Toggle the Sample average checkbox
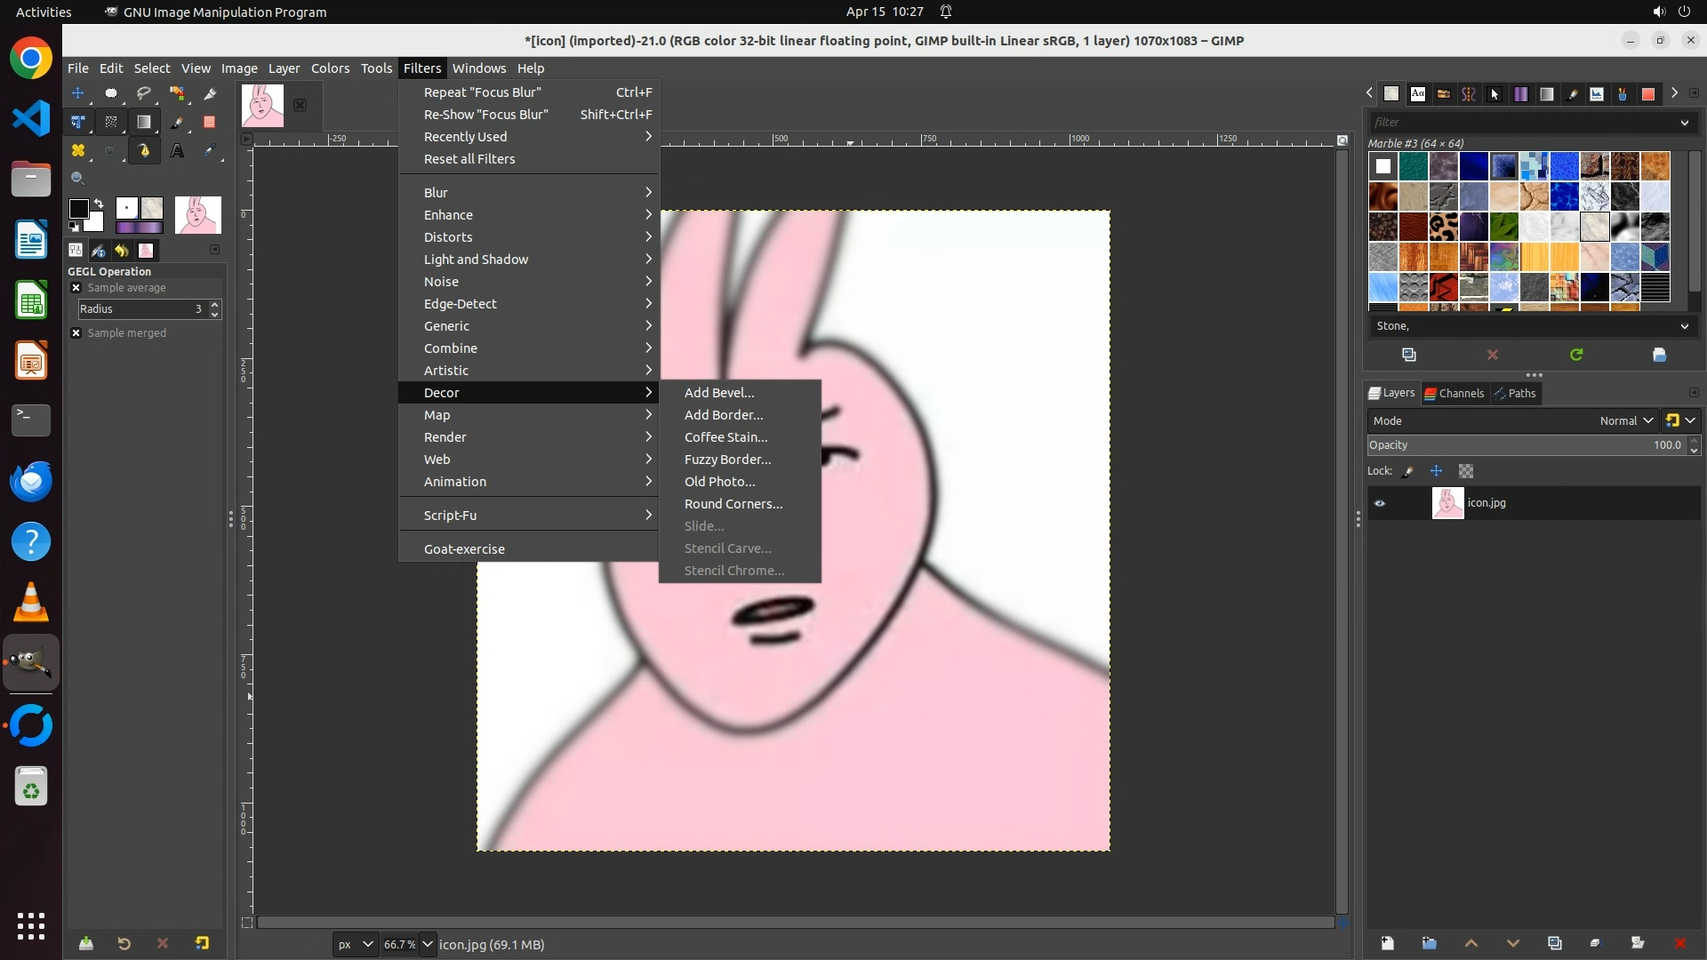This screenshot has width=1707, height=960. (x=76, y=288)
